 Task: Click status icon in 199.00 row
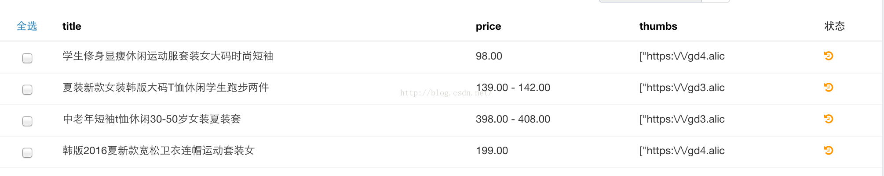pos(829,150)
